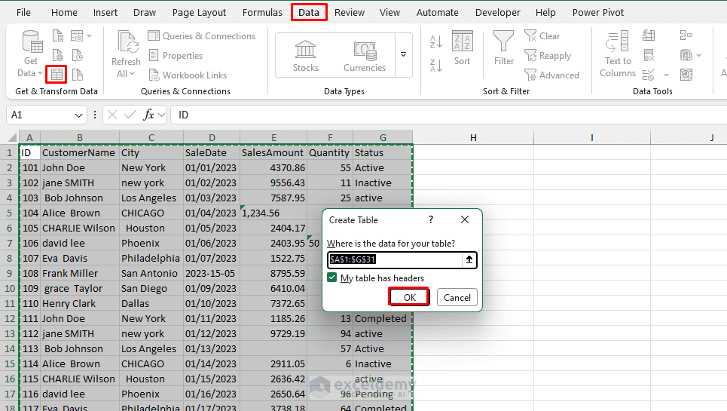Expand the Insert Function dropdown arrow
727x411 pixels.
[161, 115]
